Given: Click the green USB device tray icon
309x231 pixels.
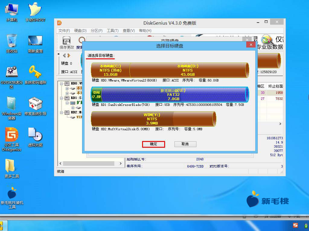Looking at the screenshot, I should pos(306,226).
